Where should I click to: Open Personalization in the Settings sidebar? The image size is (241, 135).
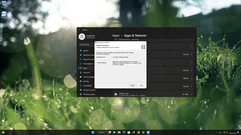point(87,64)
